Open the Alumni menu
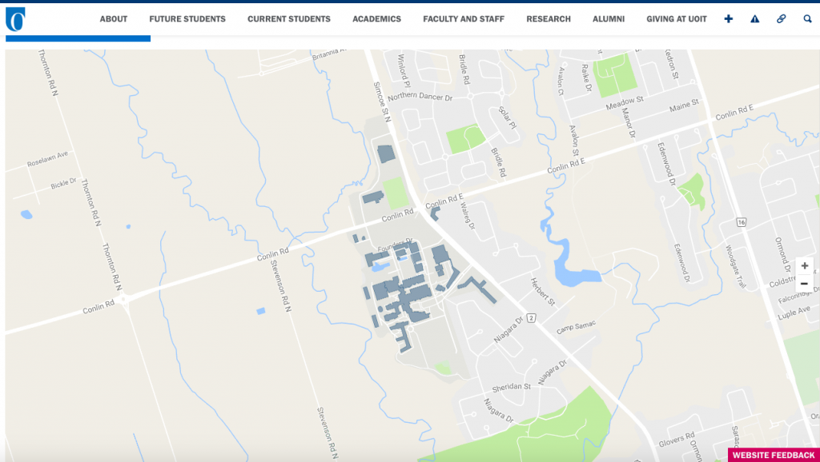Image resolution: width=820 pixels, height=462 pixels. (x=609, y=19)
